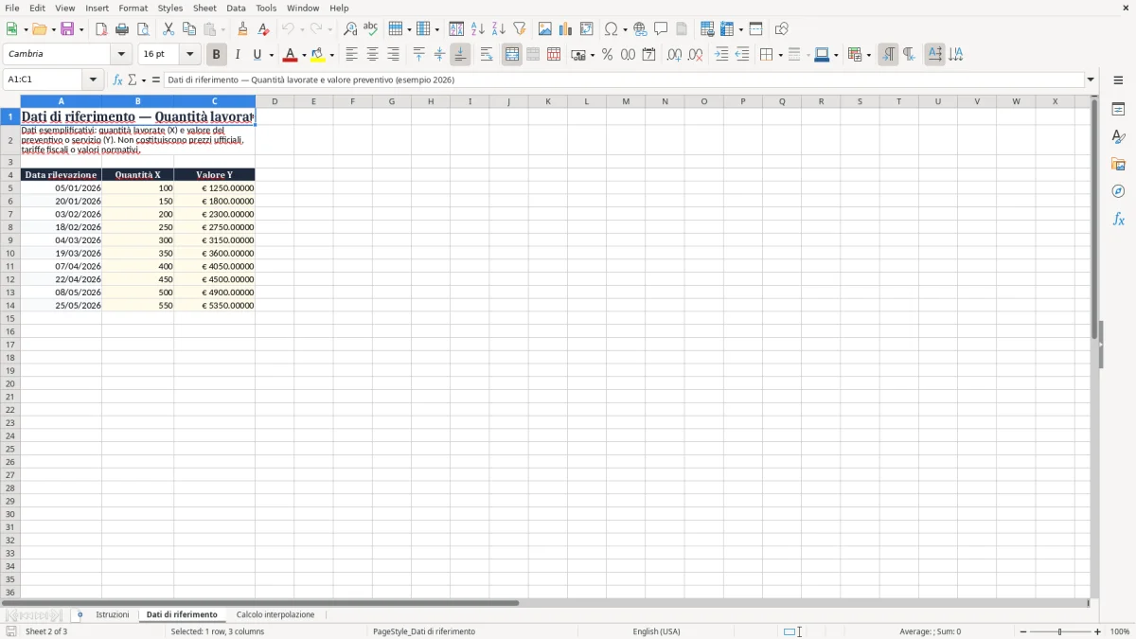The image size is (1136, 639).
Task: Toggle Align Left
Action: pos(351,55)
